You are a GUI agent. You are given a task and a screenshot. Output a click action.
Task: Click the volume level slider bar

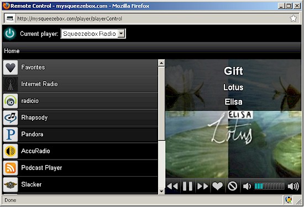pos(269,186)
